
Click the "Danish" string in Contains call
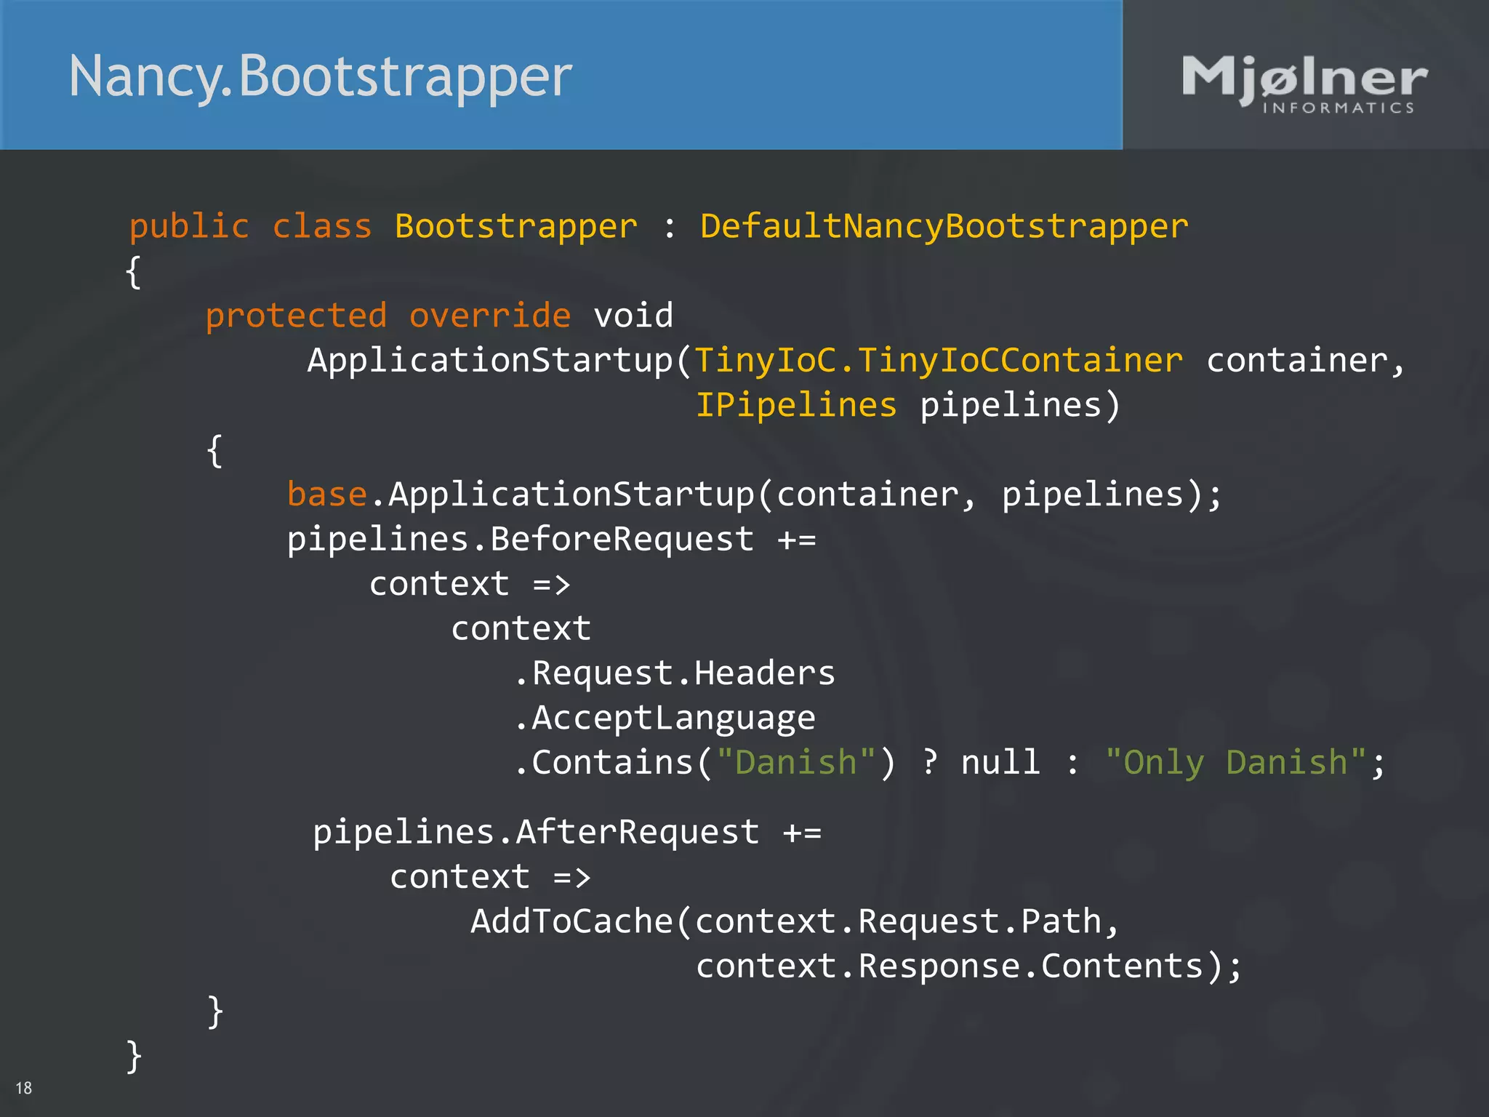796,762
